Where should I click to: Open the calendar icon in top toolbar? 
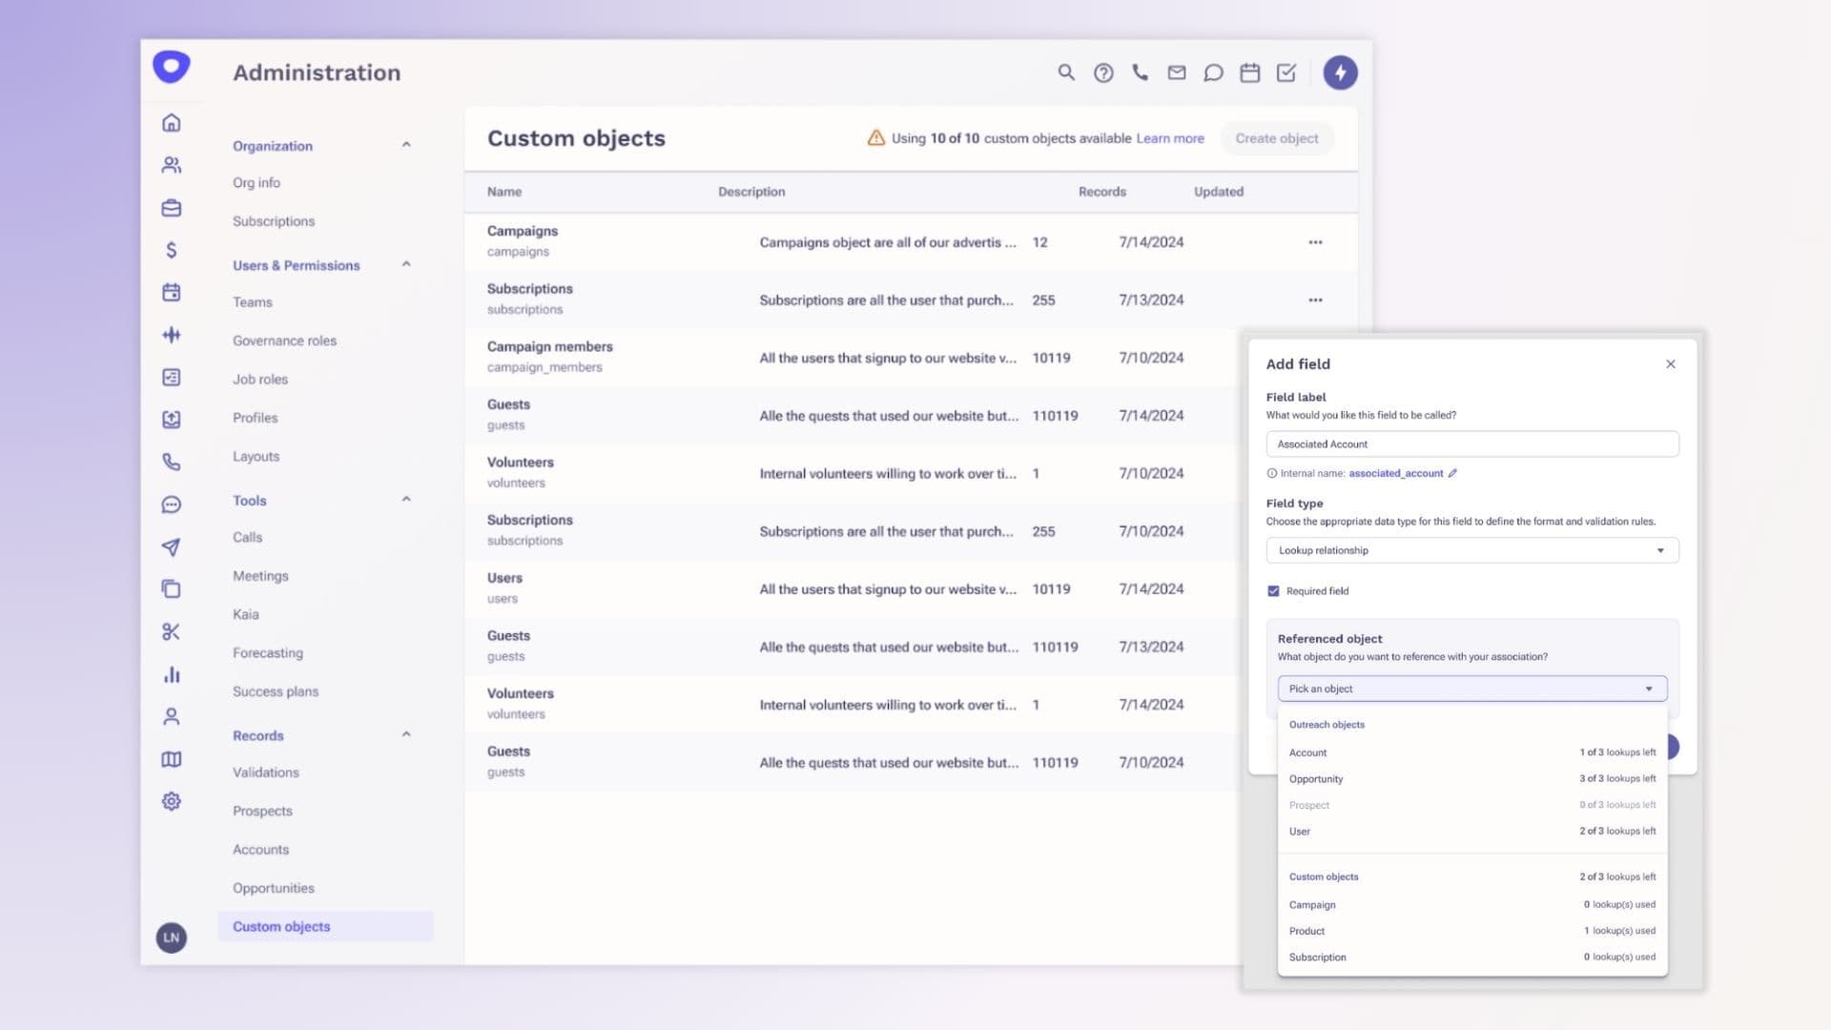[x=1249, y=72]
